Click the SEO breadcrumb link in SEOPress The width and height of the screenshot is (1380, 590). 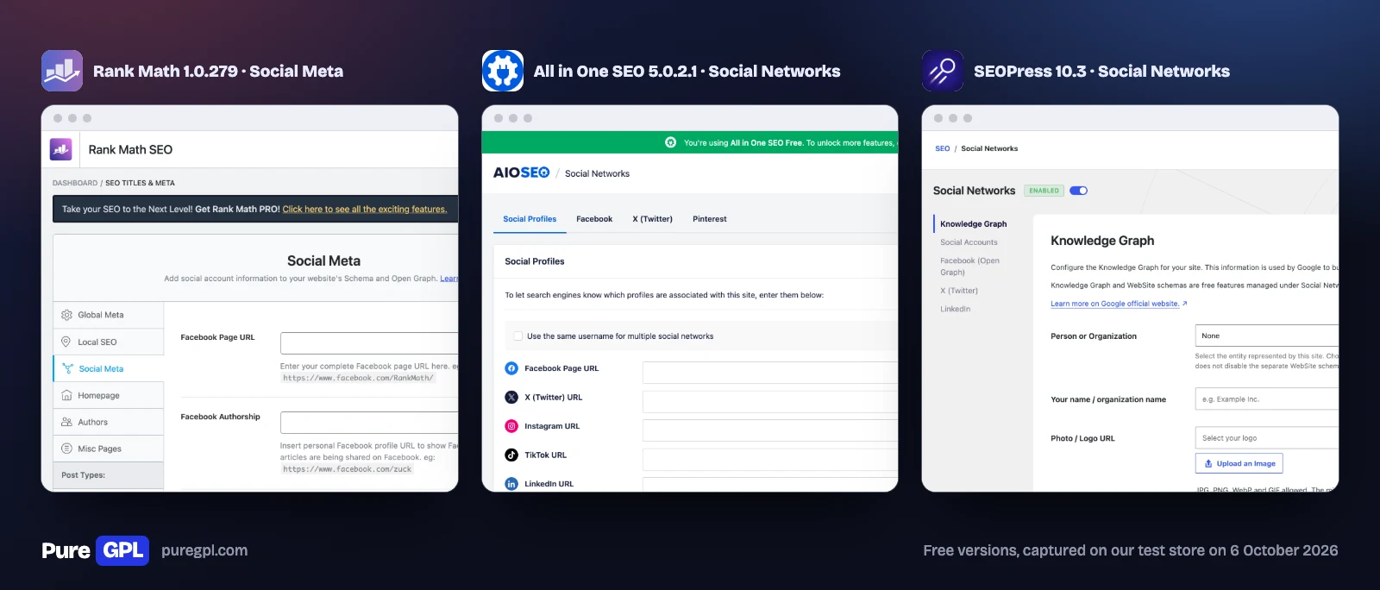[x=943, y=148]
